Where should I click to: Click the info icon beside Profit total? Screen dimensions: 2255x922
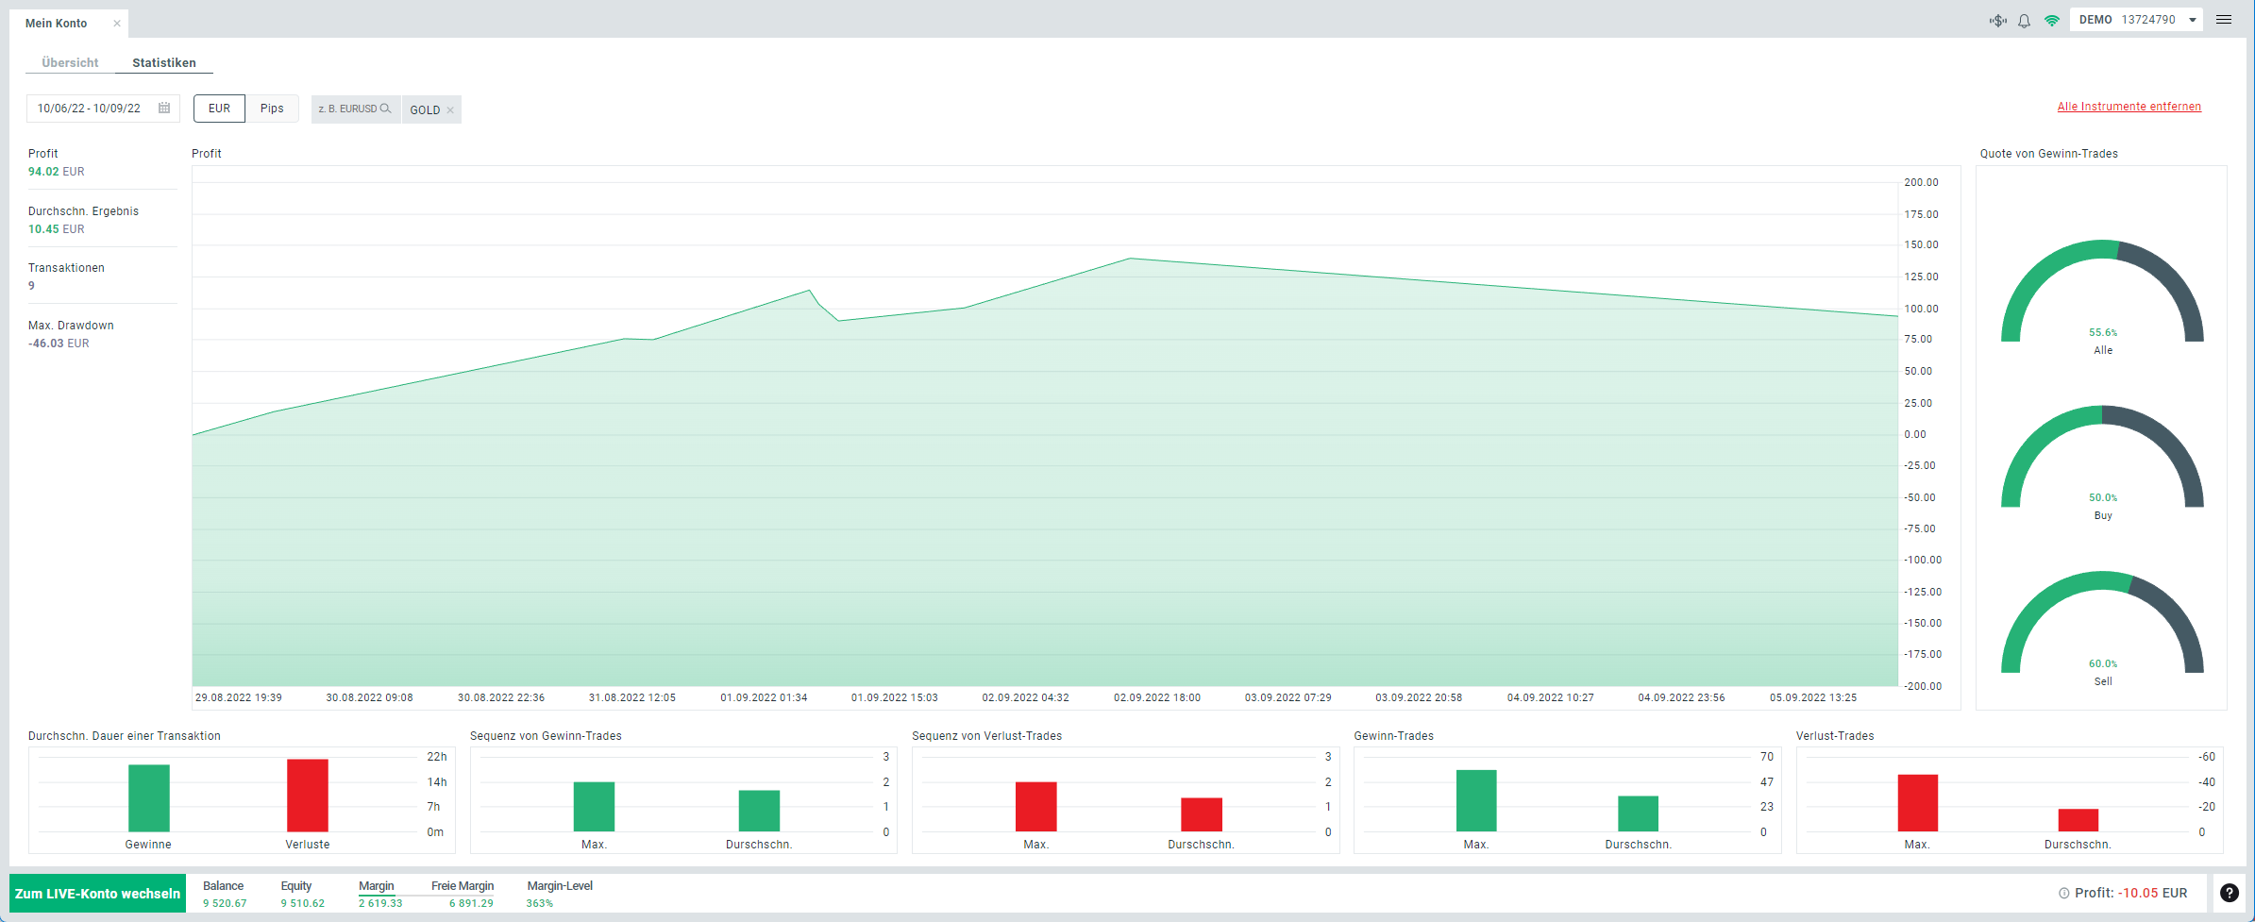2063,893
